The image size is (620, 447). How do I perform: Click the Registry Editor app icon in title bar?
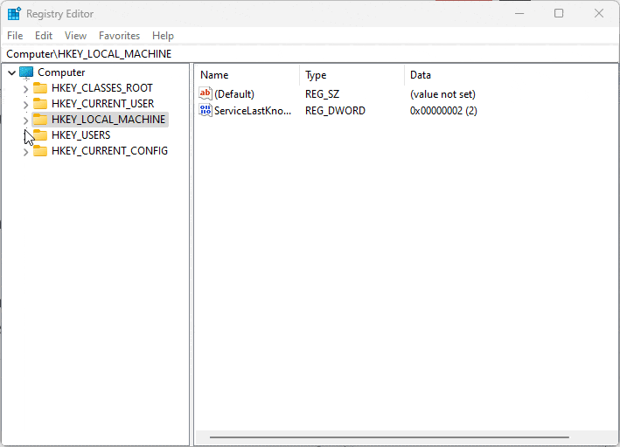coord(15,14)
